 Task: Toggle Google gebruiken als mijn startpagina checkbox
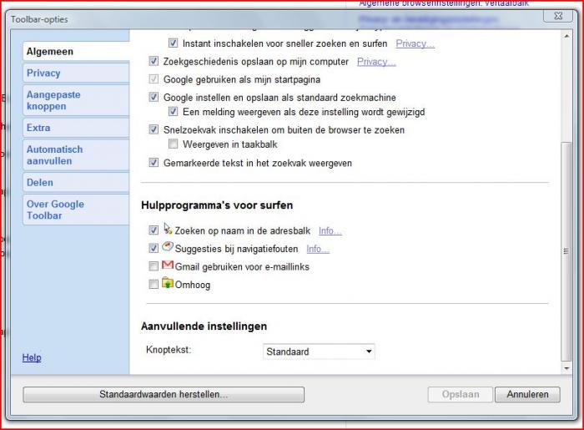tap(154, 79)
